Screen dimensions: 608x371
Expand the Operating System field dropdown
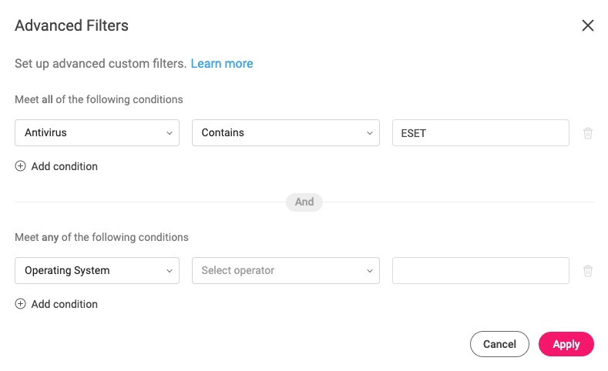pyautogui.click(x=97, y=271)
